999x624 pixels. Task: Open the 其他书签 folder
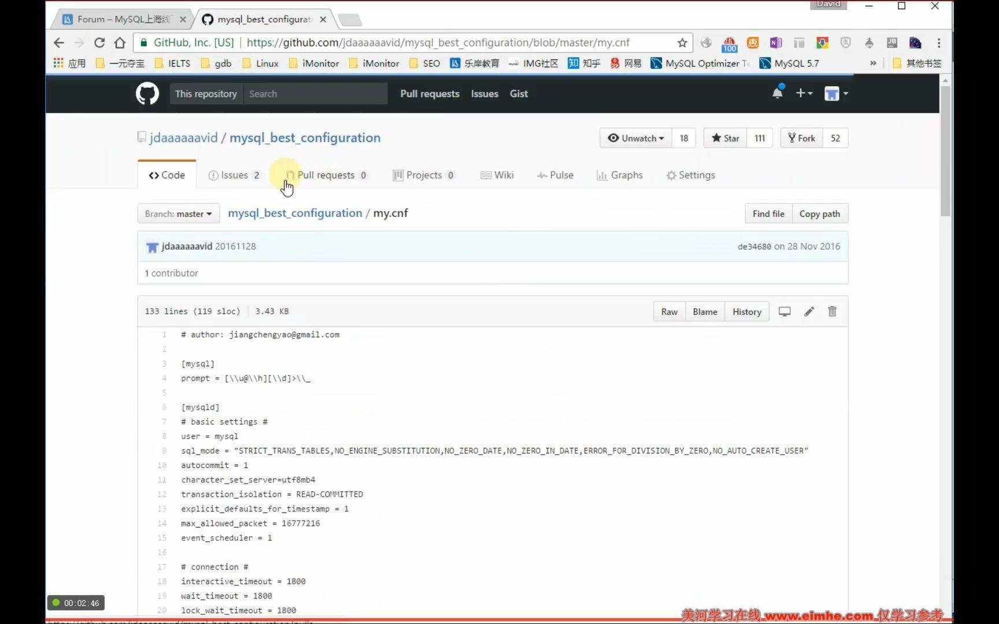917,63
